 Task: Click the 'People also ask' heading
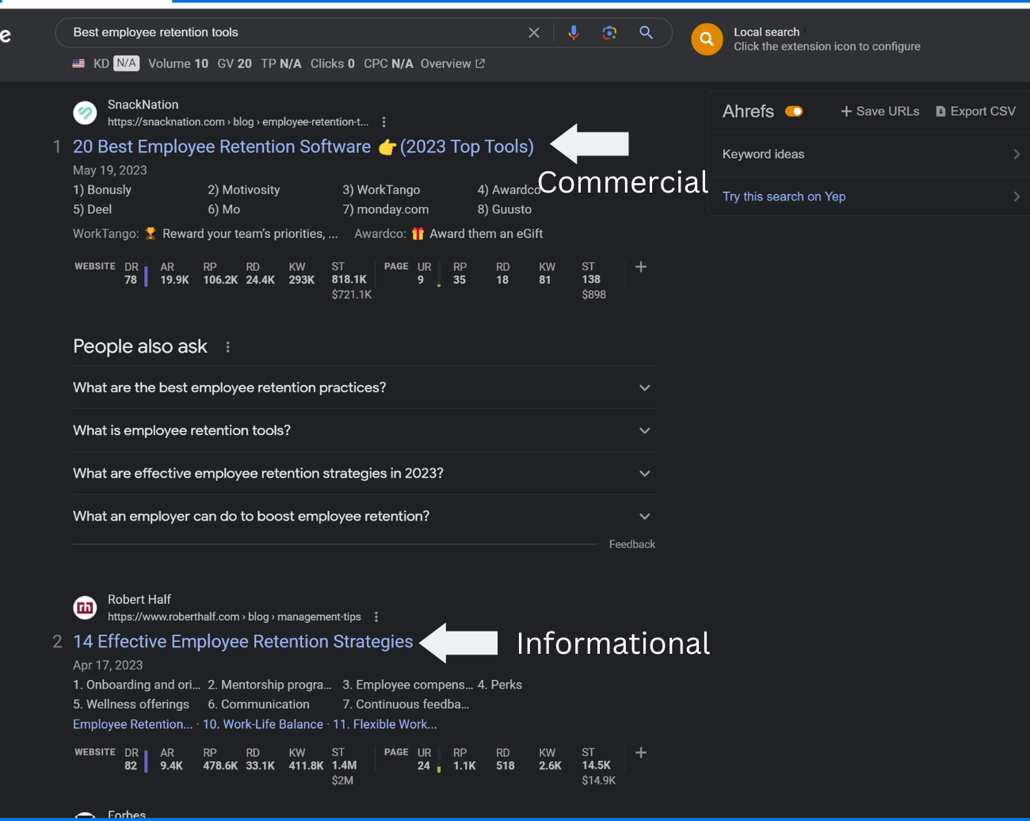[140, 346]
